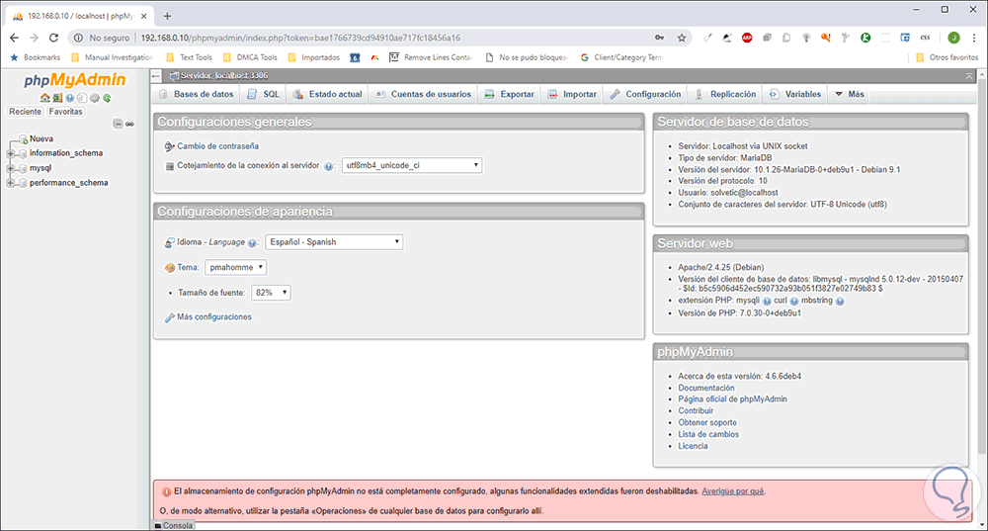988x531 pixels.
Task: Open the Chrome three-dot menu
Action: tap(974, 38)
